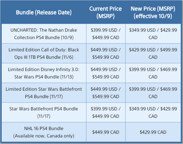Viewport: 183px width, 144px height.
Task: Select the Call of Duty Black Ops III bundle cell
Action: pos(44,53)
